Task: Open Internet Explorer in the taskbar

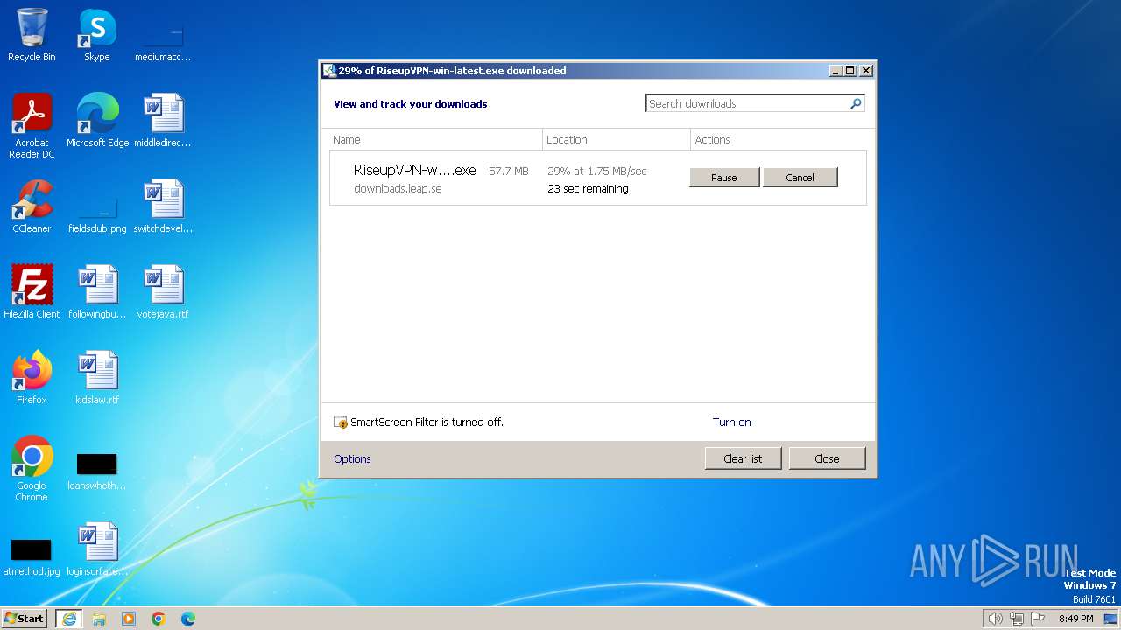Action: pyautogui.click(x=69, y=619)
